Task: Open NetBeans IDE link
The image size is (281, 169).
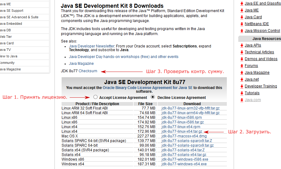Action: tap(257, 24)
